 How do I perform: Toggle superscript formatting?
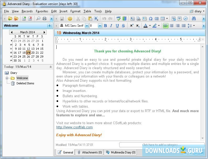(x=132, y=26)
